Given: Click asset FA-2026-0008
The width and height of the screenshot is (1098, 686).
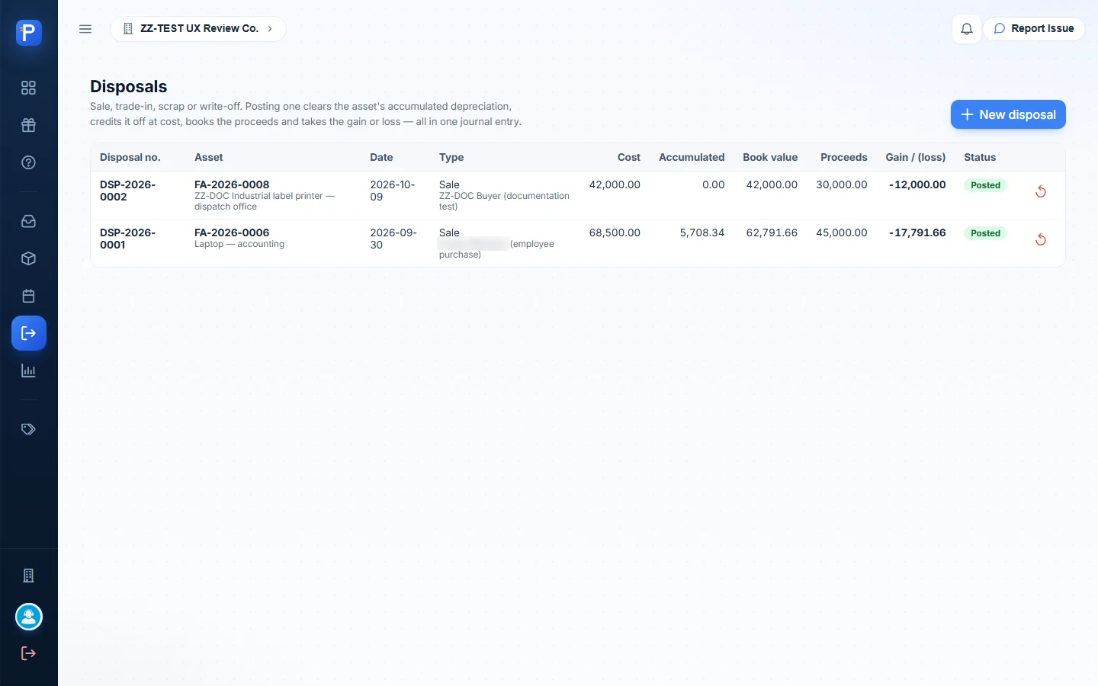Looking at the screenshot, I should [232, 184].
